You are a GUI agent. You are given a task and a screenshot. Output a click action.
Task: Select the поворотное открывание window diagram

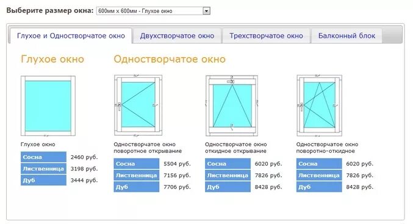(138, 105)
